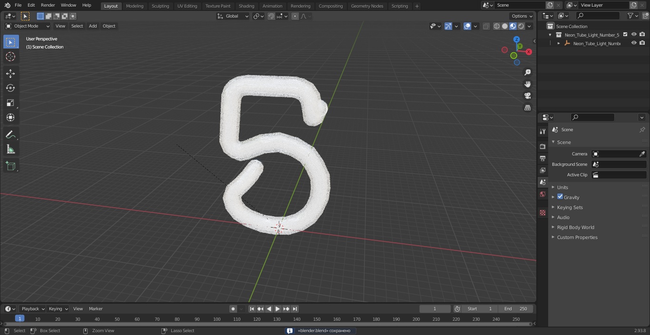Start animation playback forward

click(x=278, y=309)
